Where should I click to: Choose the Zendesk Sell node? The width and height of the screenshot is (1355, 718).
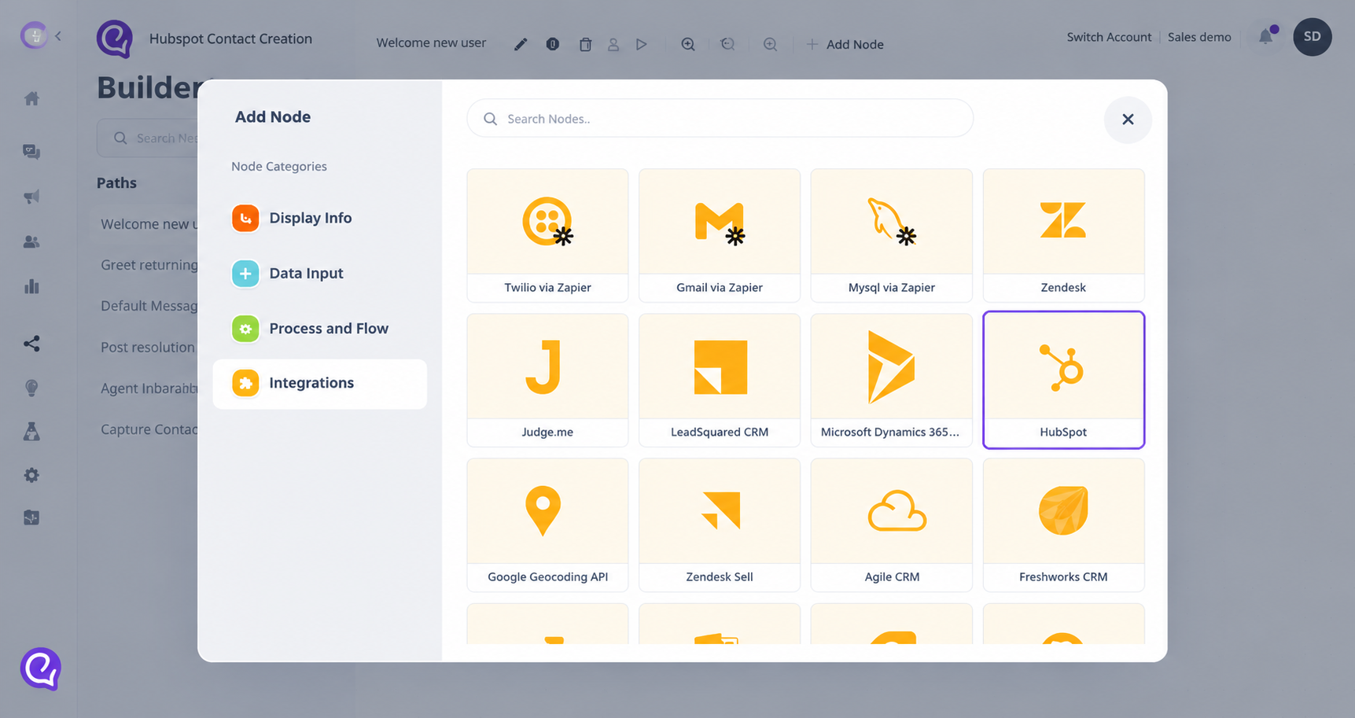[x=720, y=525]
